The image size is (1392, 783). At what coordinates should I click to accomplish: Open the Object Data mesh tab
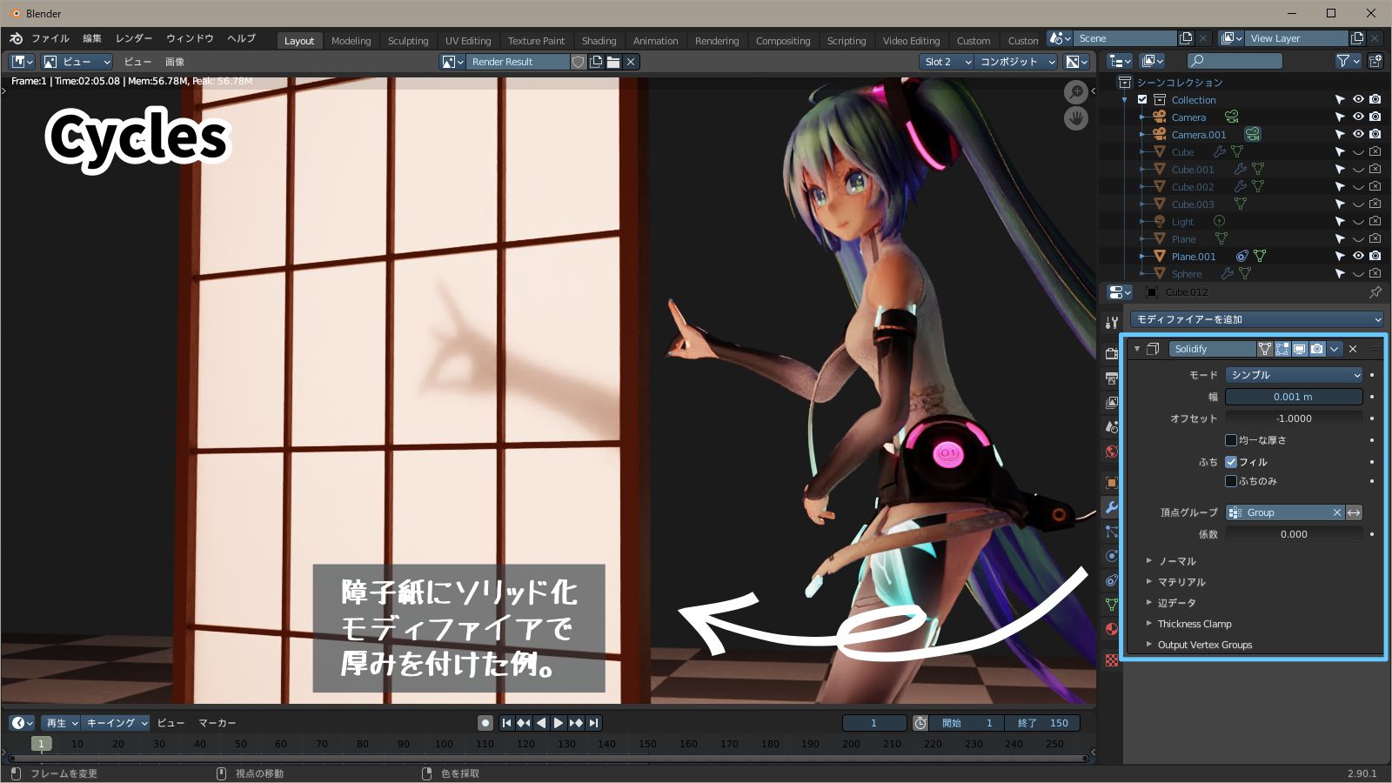coord(1111,604)
